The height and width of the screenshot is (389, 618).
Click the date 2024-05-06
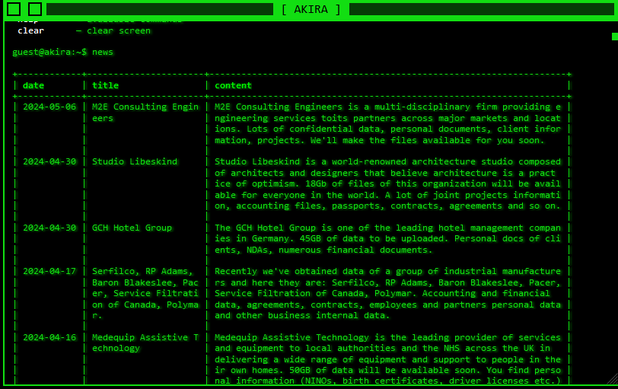(49, 107)
